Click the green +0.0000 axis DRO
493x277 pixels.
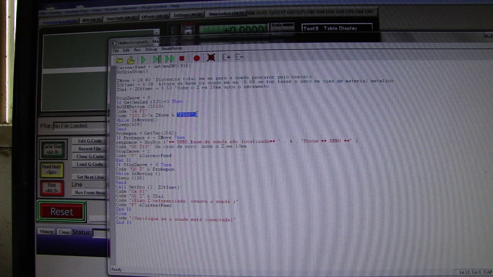pyautogui.click(x=233, y=30)
